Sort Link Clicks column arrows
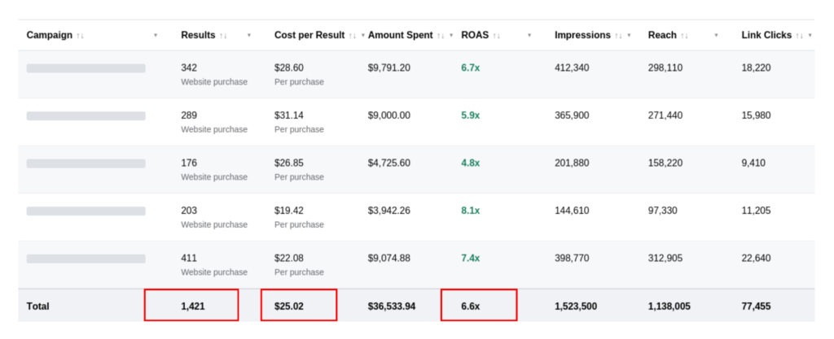This screenshot has width=834, height=339. point(800,36)
